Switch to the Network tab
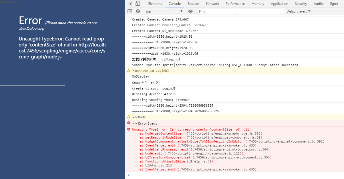The height and width of the screenshot is (179, 344). pyautogui.click(x=212, y=4)
